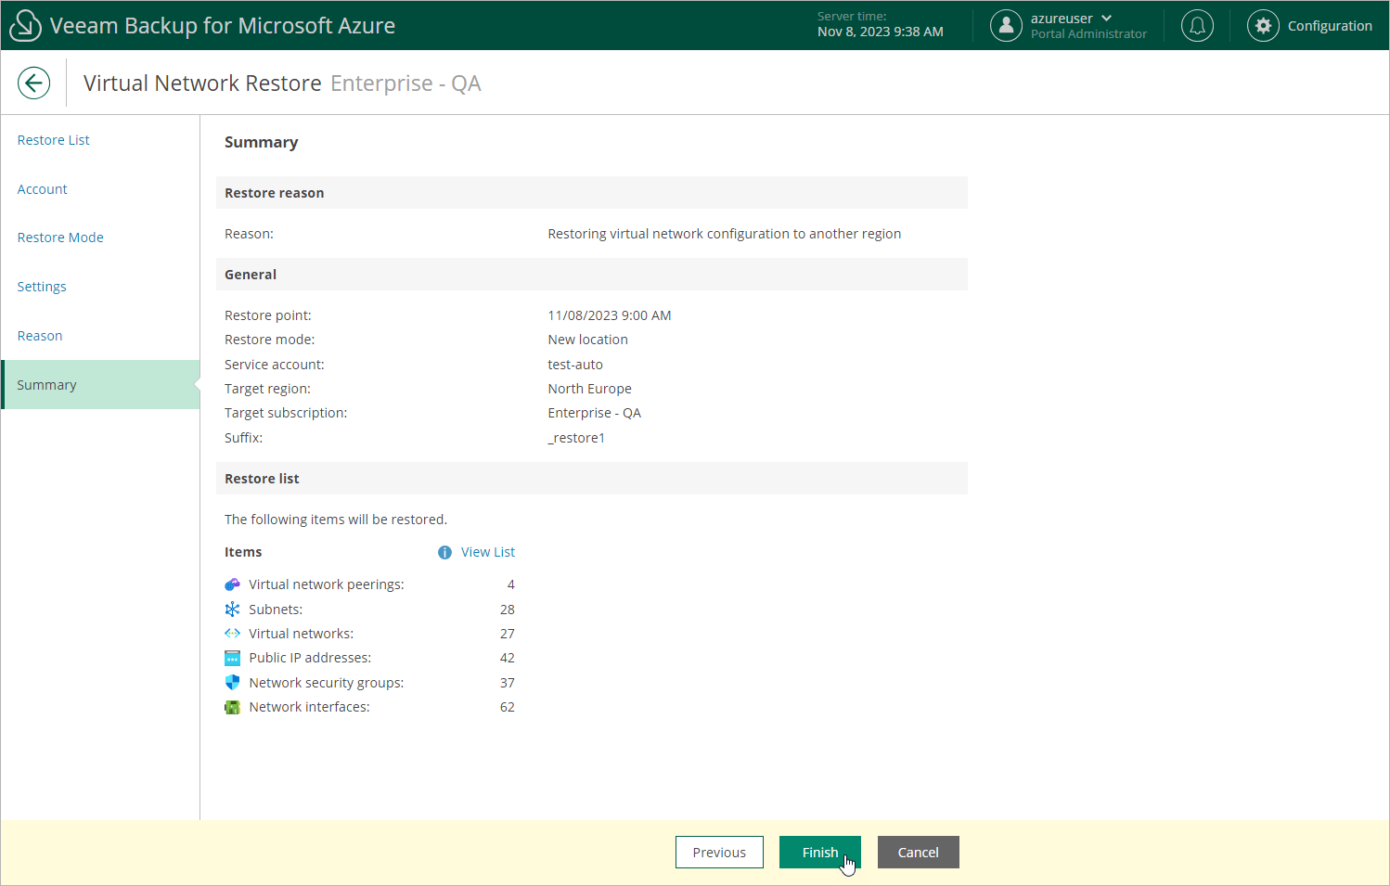Open the user profile avatar icon
Image resolution: width=1390 pixels, height=886 pixels.
tap(1006, 26)
